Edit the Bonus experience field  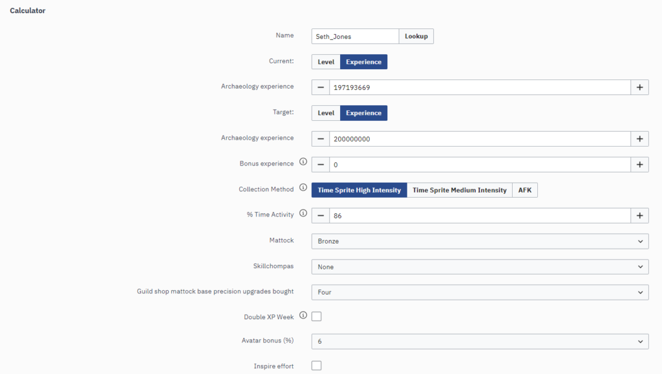[x=480, y=165]
